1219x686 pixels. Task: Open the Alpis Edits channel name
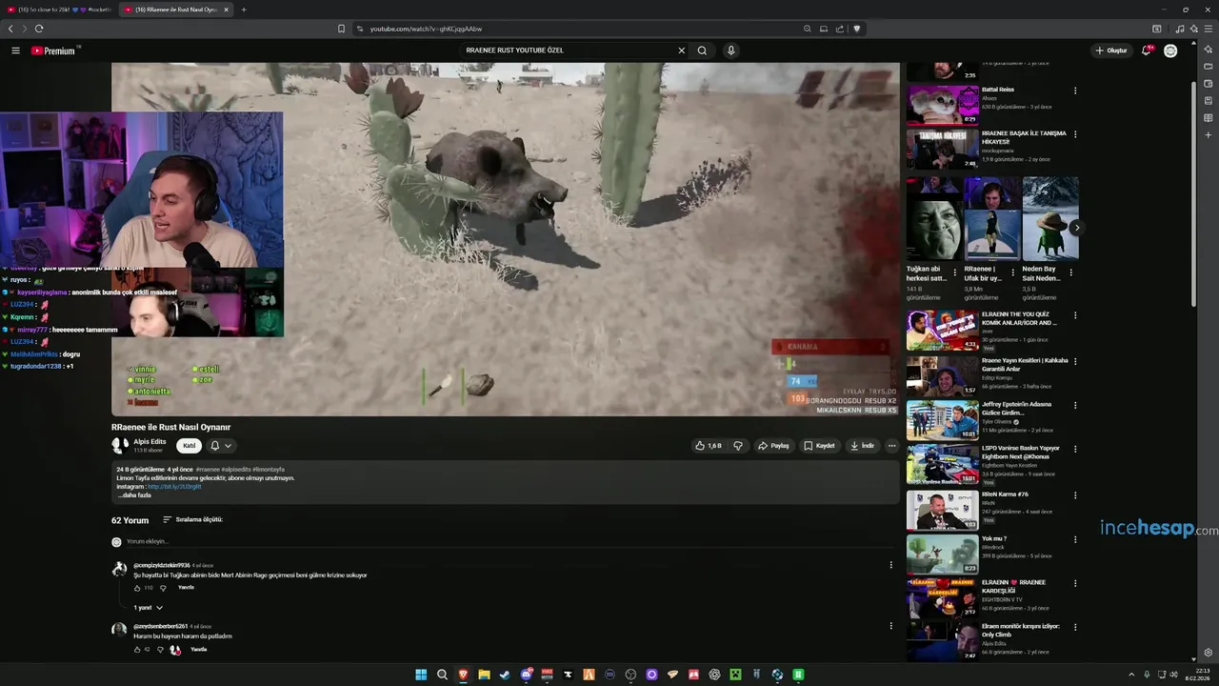coord(150,441)
